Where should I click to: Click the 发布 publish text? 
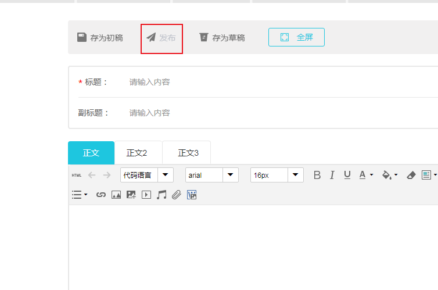click(x=167, y=38)
